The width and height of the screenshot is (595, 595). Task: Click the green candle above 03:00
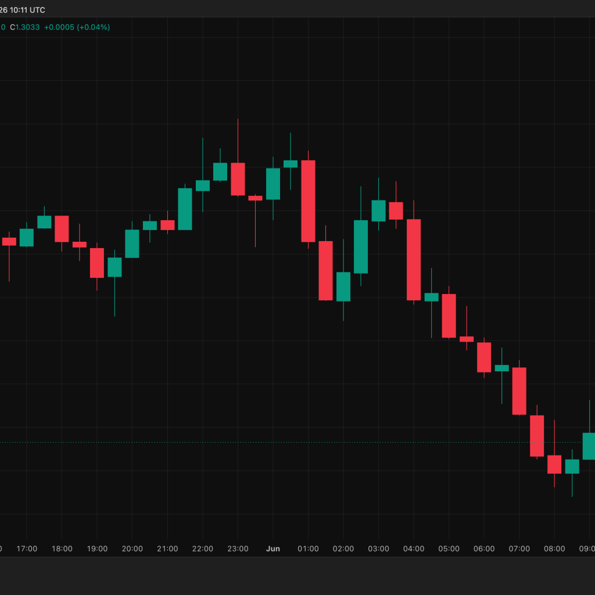click(378, 210)
